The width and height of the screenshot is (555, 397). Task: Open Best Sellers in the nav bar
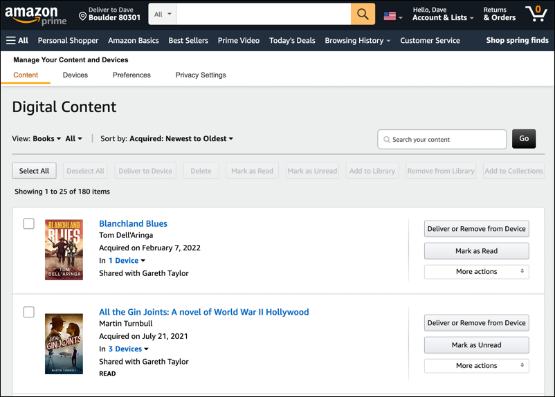(188, 41)
